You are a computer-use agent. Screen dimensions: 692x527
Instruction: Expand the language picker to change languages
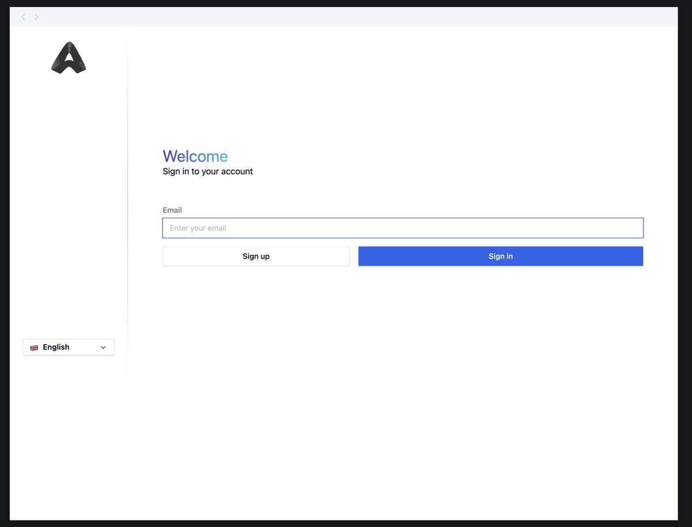(x=68, y=347)
